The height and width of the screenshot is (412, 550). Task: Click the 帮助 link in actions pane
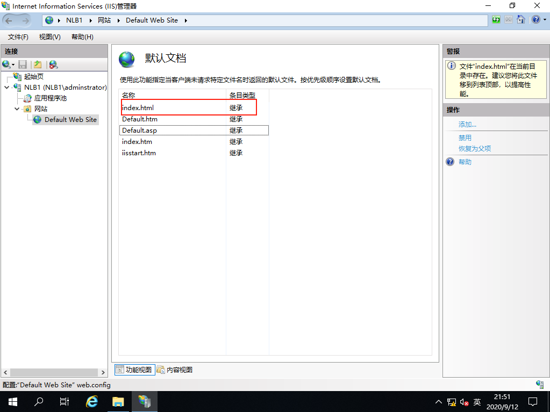click(465, 162)
